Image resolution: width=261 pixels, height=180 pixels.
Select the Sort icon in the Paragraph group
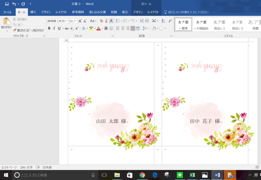point(162,21)
